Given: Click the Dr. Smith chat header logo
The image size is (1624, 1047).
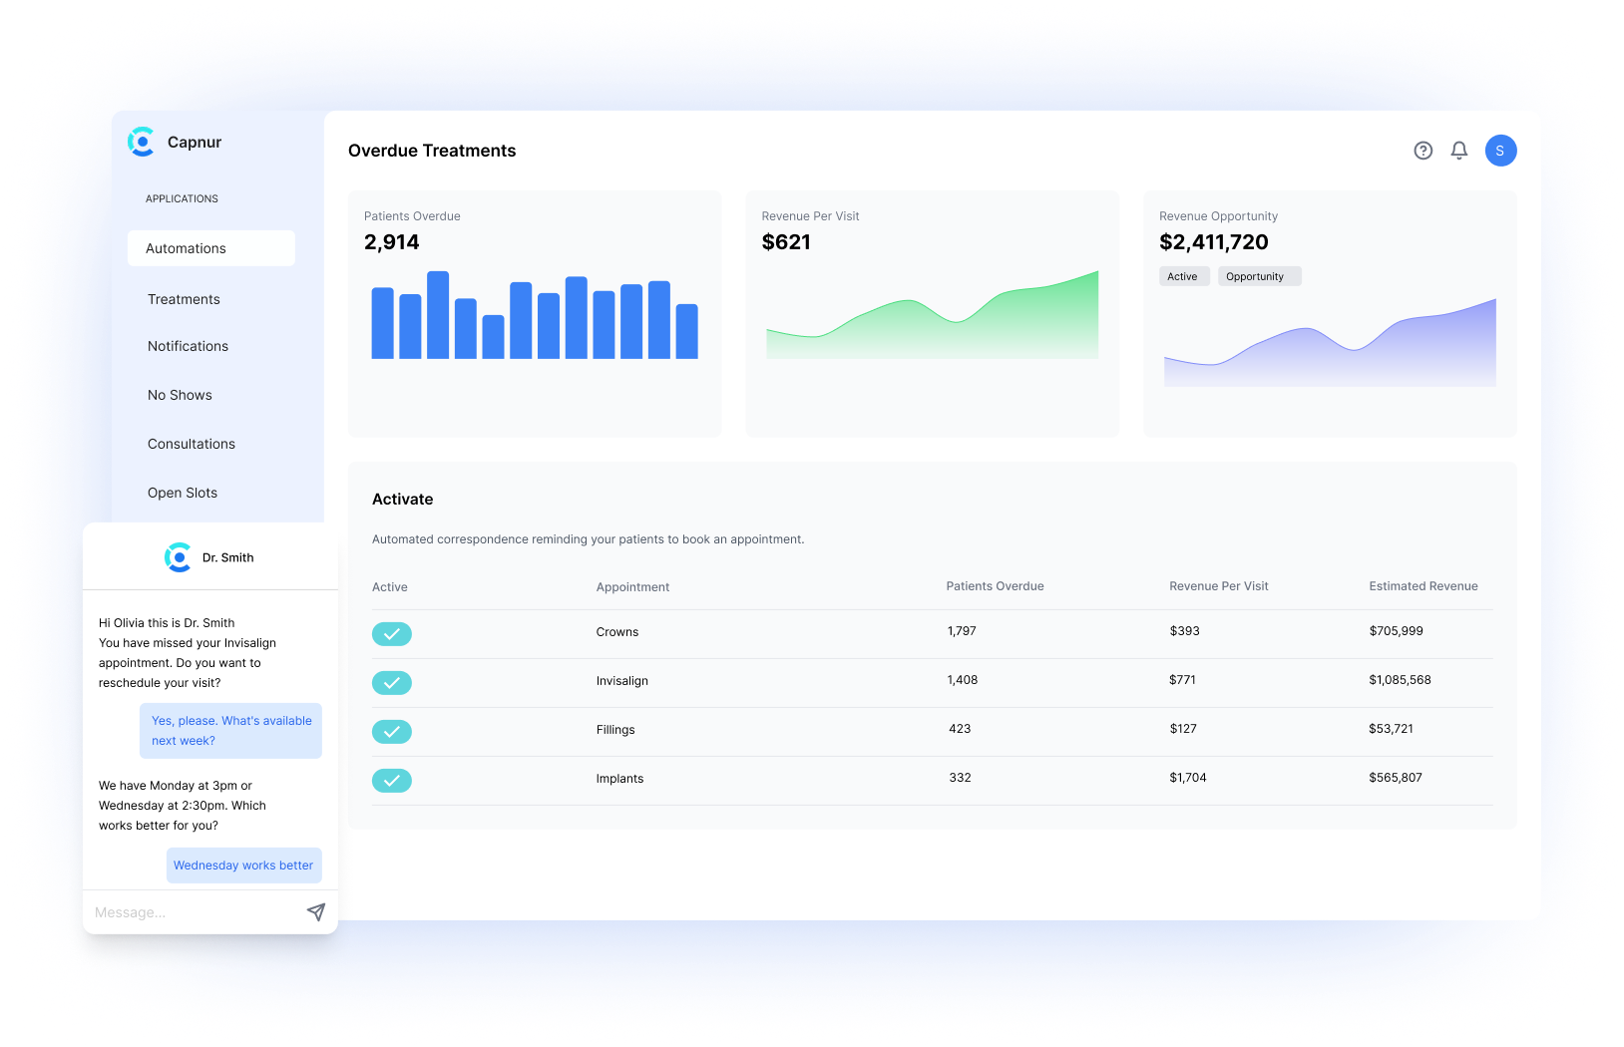Looking at the screenshot, I should (x=178, y=557).
